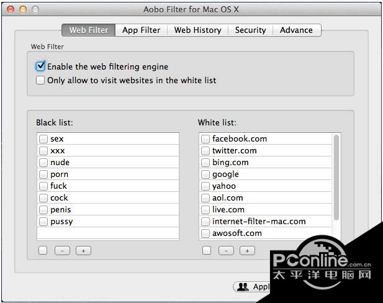This screenshot has height=303, width=383.
Task: Click the empty row in black list
Action: [108, 233]
